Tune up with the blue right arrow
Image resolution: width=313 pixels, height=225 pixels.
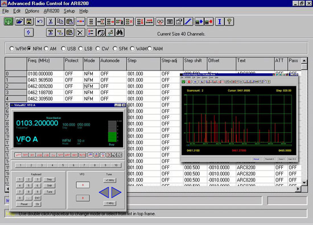coord(116,192)
